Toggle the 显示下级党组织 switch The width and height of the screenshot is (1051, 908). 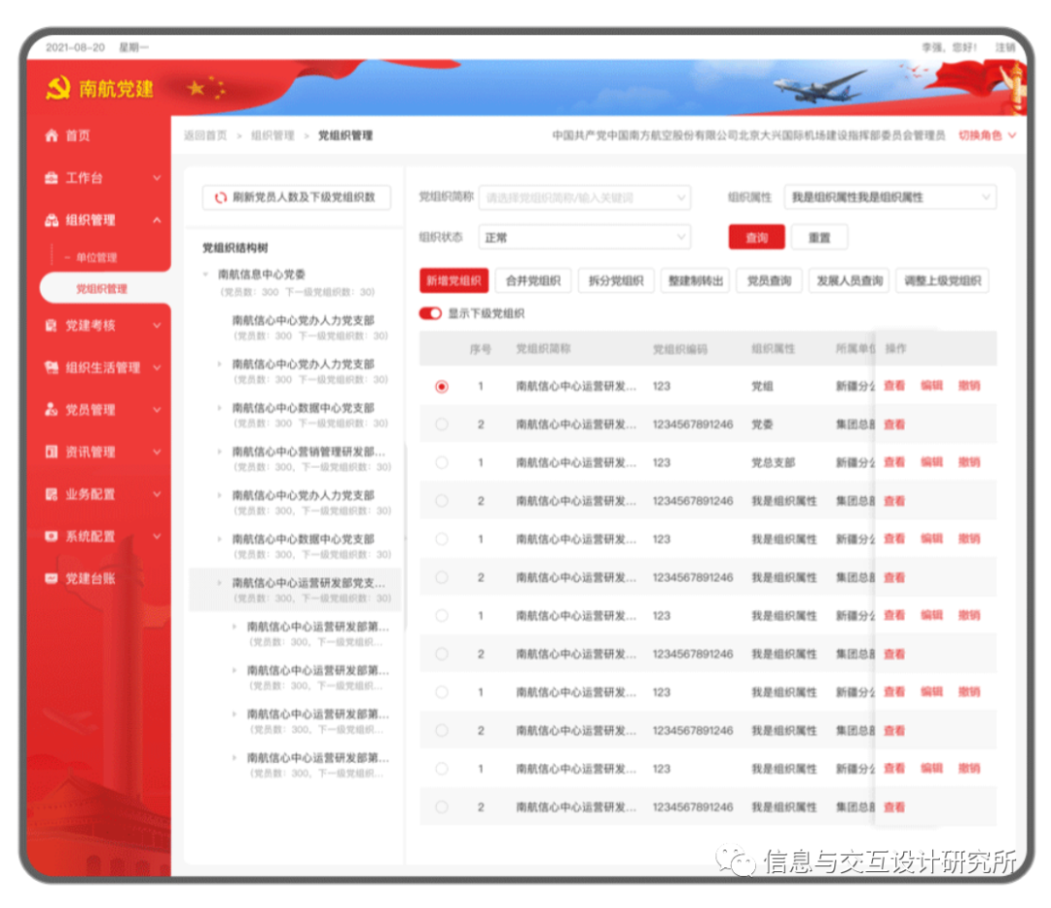click(x=430, y=313)
